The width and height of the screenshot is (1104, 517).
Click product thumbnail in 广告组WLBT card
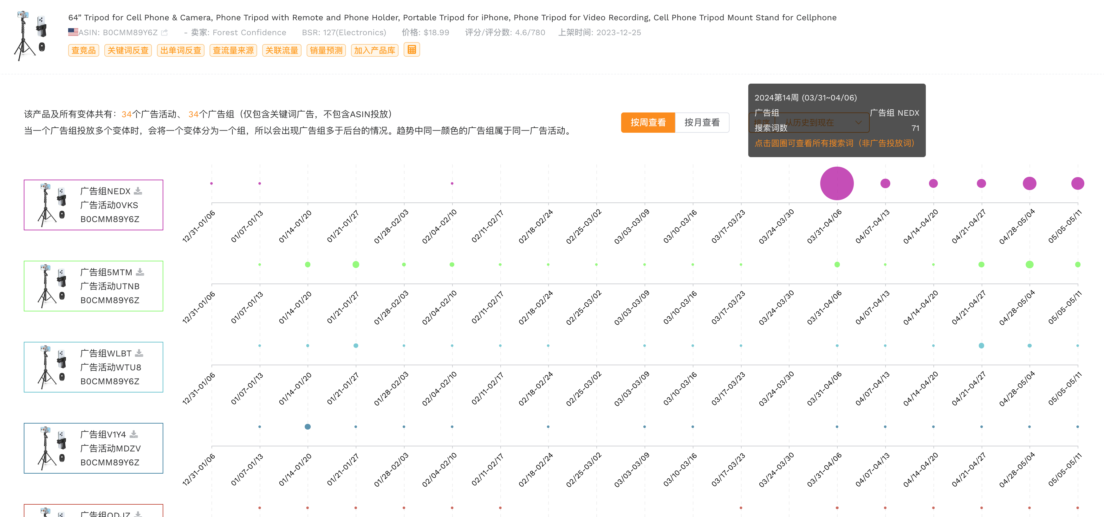click(52, 367)
